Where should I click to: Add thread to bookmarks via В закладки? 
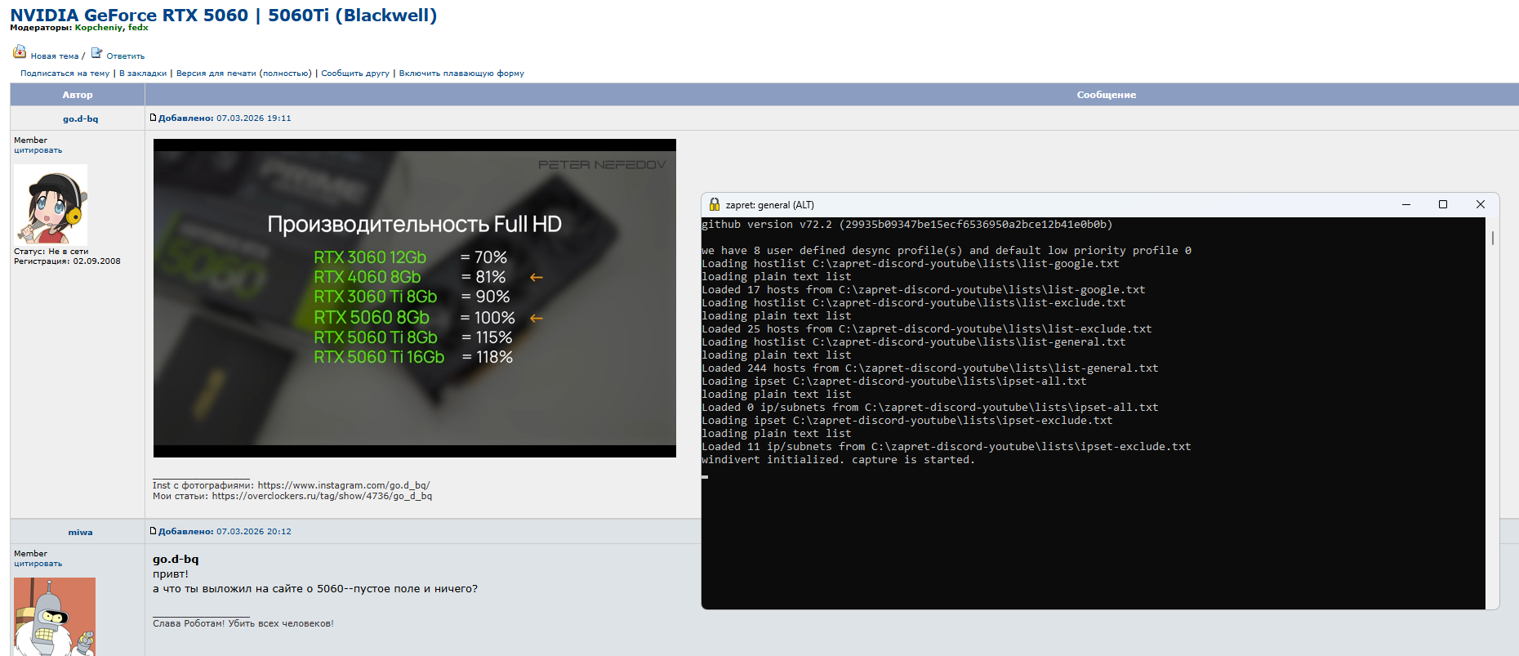coord(143,74)
